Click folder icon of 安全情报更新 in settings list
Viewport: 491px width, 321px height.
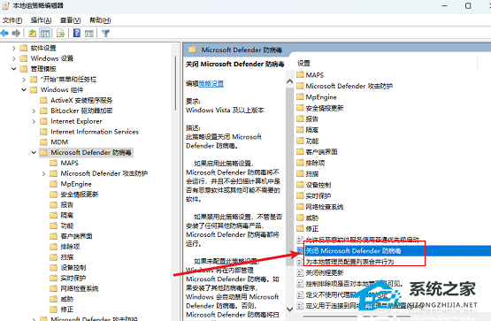[x=300, y=108]
